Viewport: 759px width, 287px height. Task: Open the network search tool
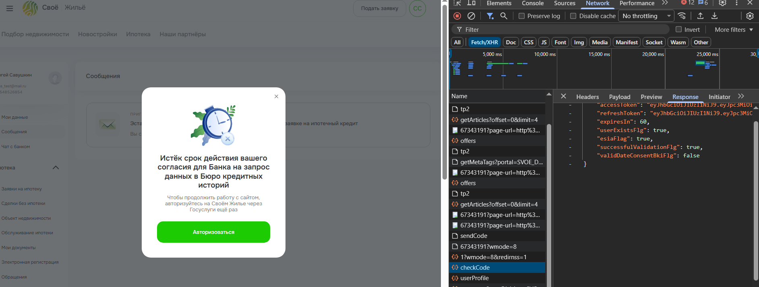tap(504, 16)
